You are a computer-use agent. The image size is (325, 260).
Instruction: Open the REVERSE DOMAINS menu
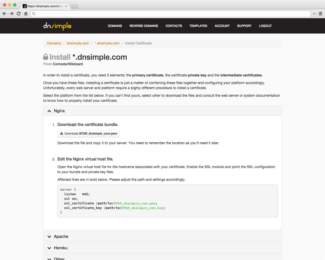(144, 26)
